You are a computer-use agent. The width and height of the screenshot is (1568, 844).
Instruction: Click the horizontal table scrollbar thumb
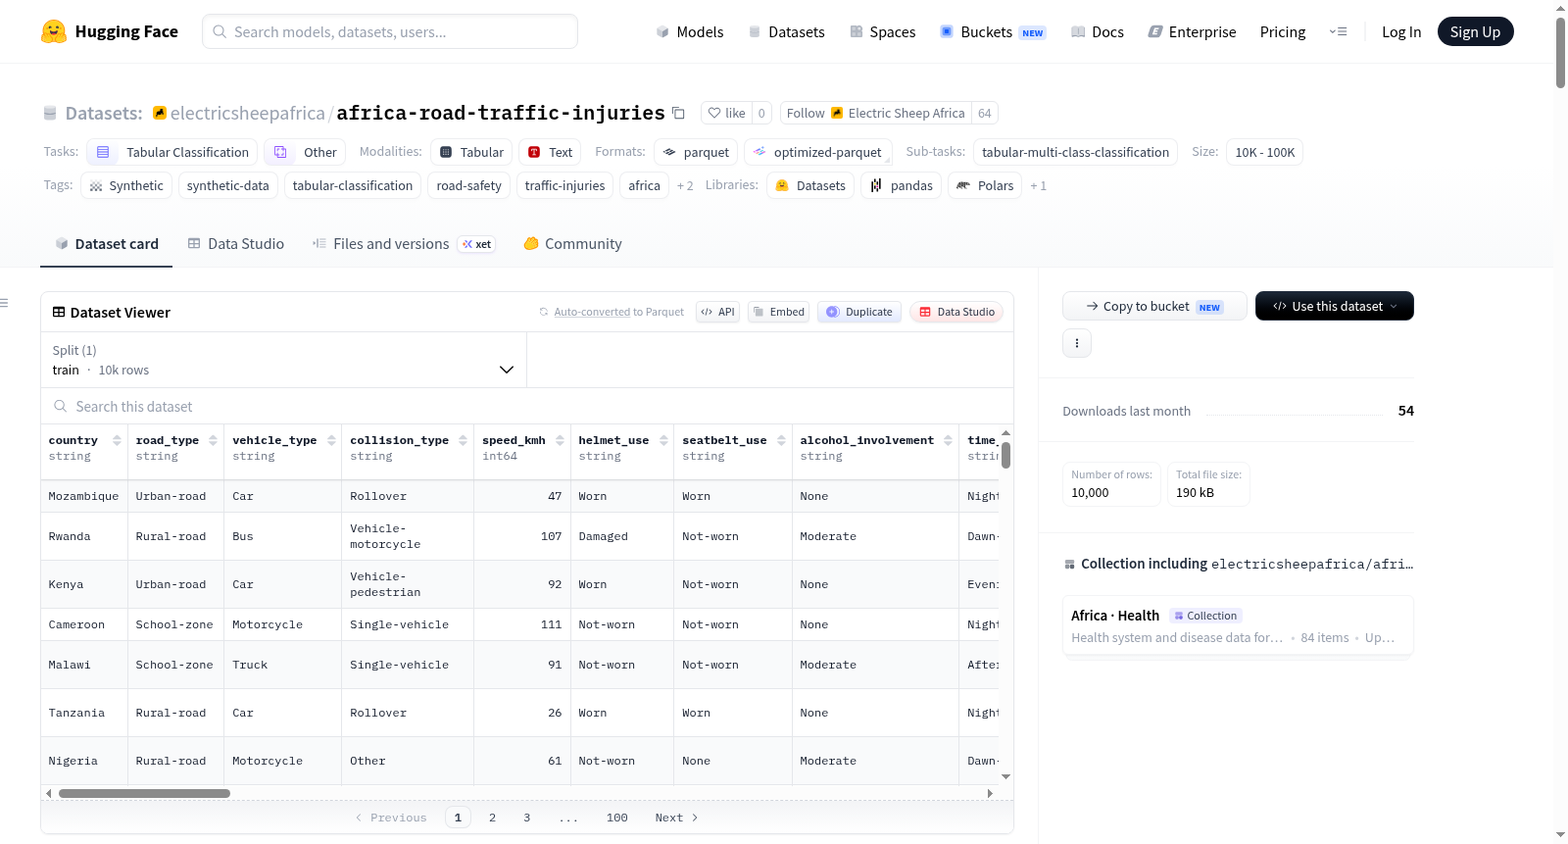(144, 793)
